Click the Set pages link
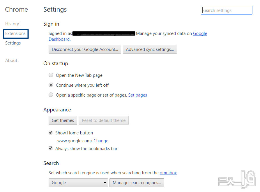The width and height of the screenshot is (260, 192). tap(137, 95)
